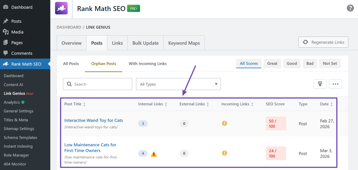Open Titles & Meta in sidebar
Viewport: 358px width, 170px height.
click(16, 120)
